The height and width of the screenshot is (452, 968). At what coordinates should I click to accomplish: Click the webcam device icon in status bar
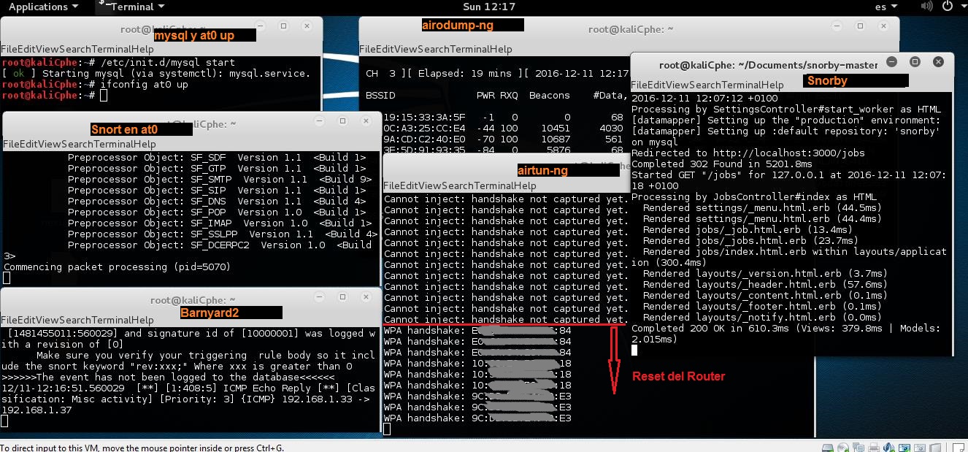[905, 446]
